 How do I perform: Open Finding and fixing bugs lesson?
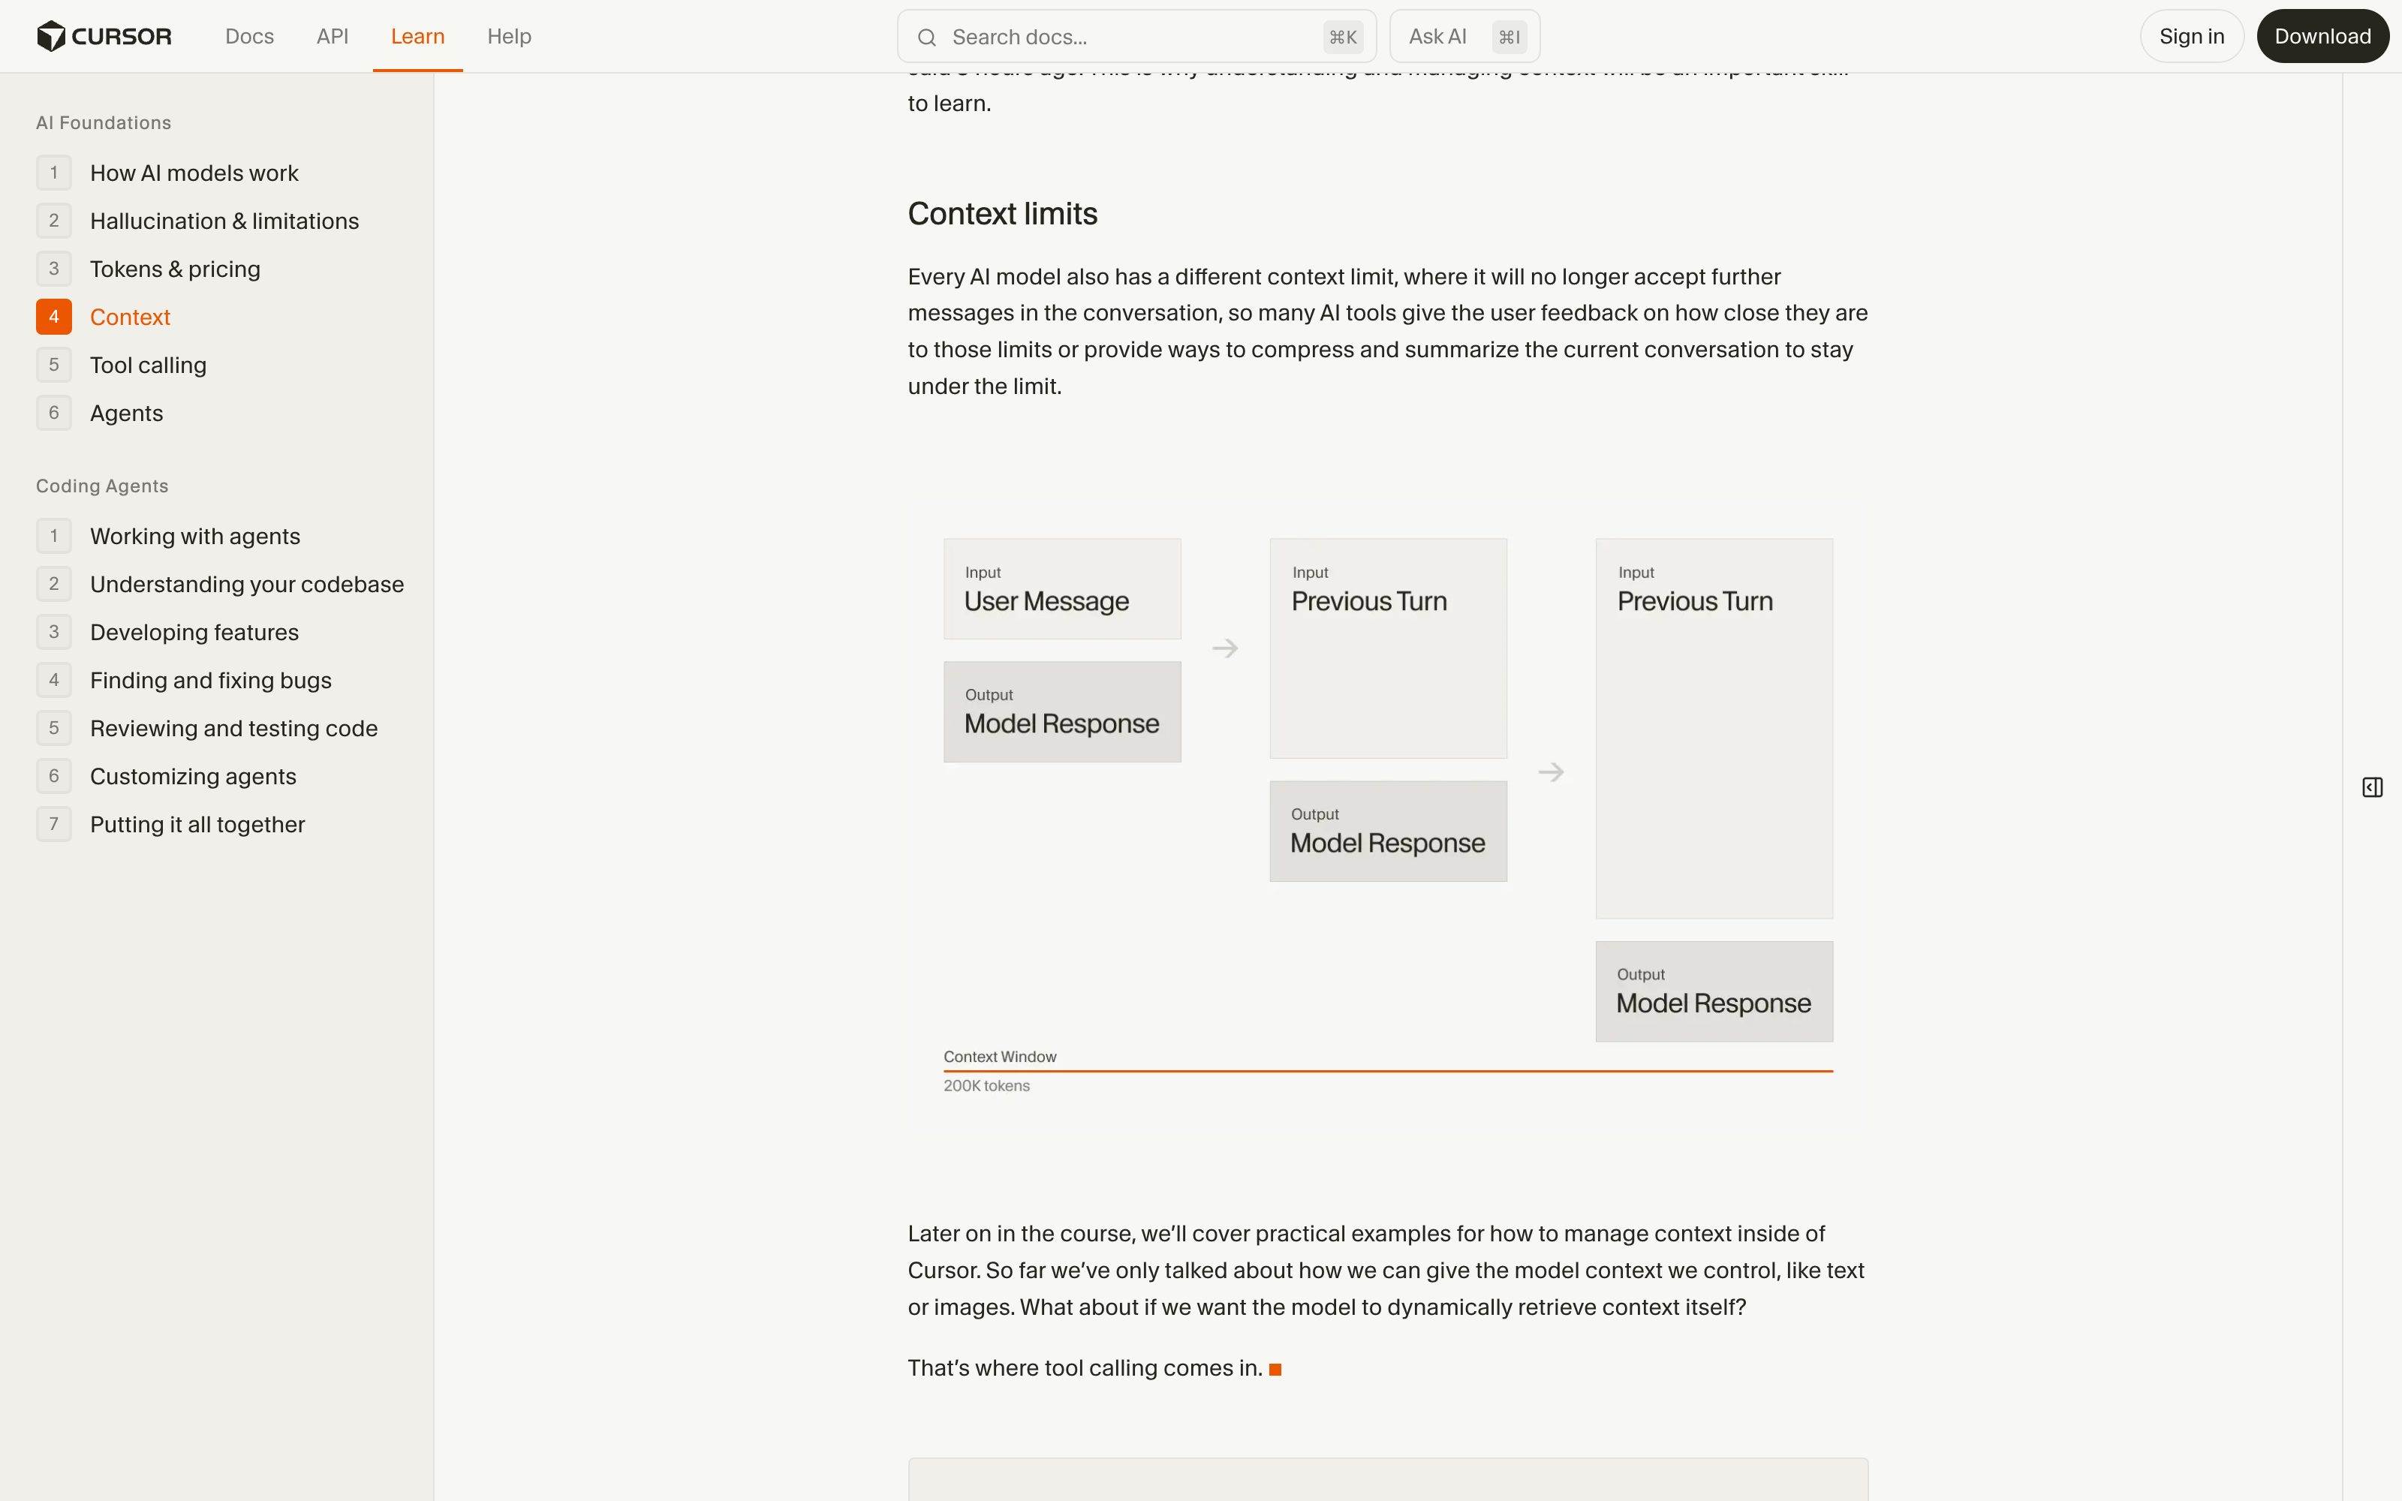[x=185, y=680]
